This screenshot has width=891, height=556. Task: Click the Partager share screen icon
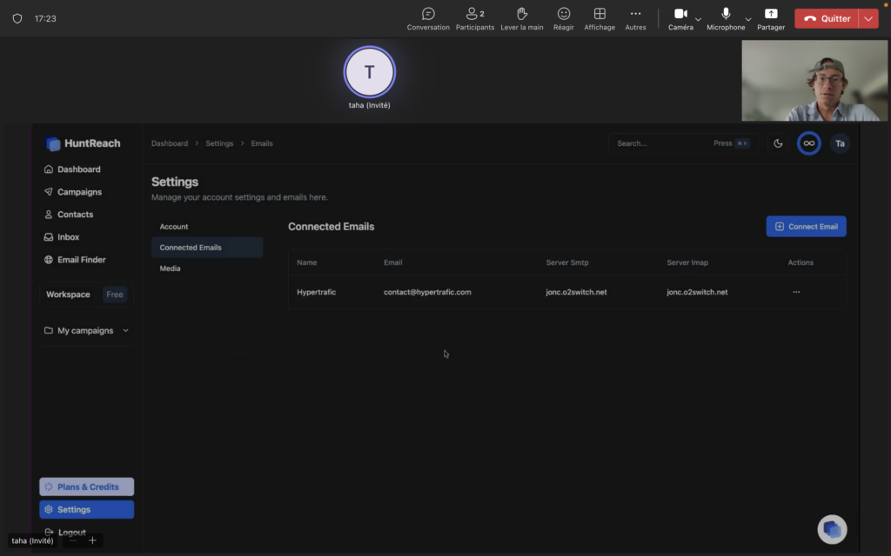[x=771, y=14]
